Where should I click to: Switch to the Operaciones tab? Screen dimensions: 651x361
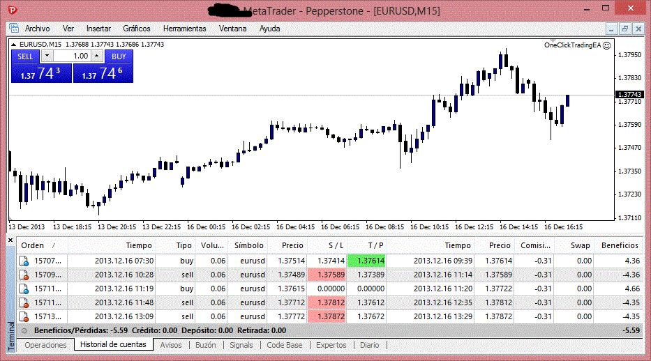pos(45,344)
